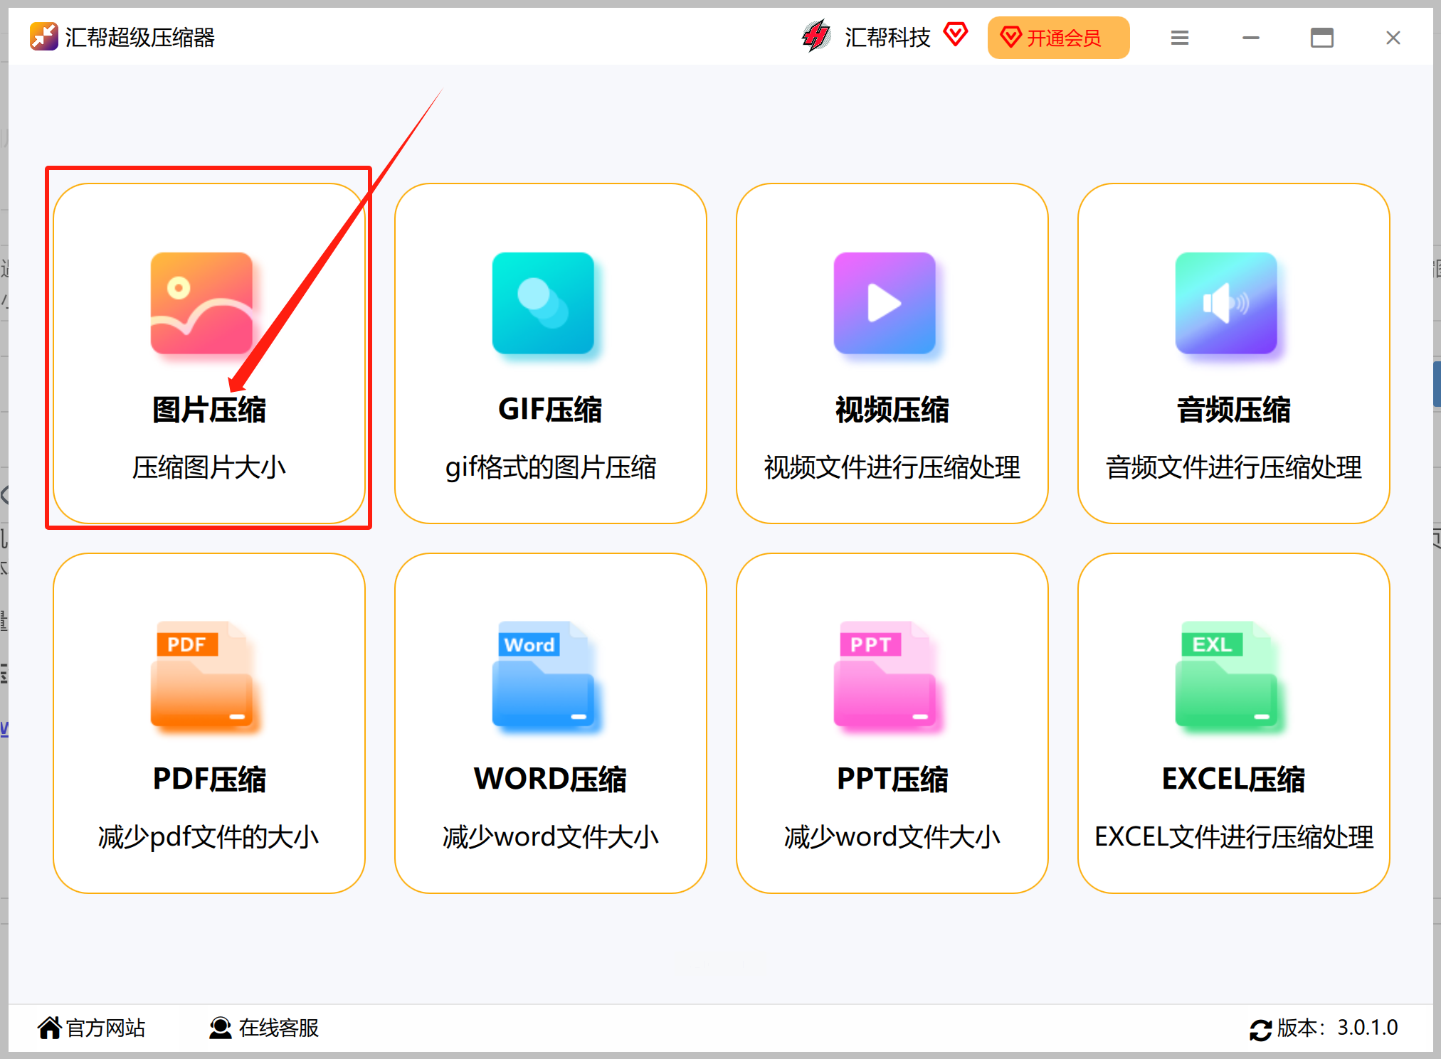This screenshot has width=1441, height=1059.
Task: Open the 在线客服 support link
Action: (x=279, y=1028)
